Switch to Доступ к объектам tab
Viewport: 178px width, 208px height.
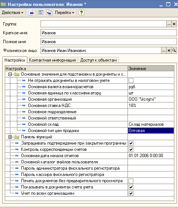pos(98,60)
